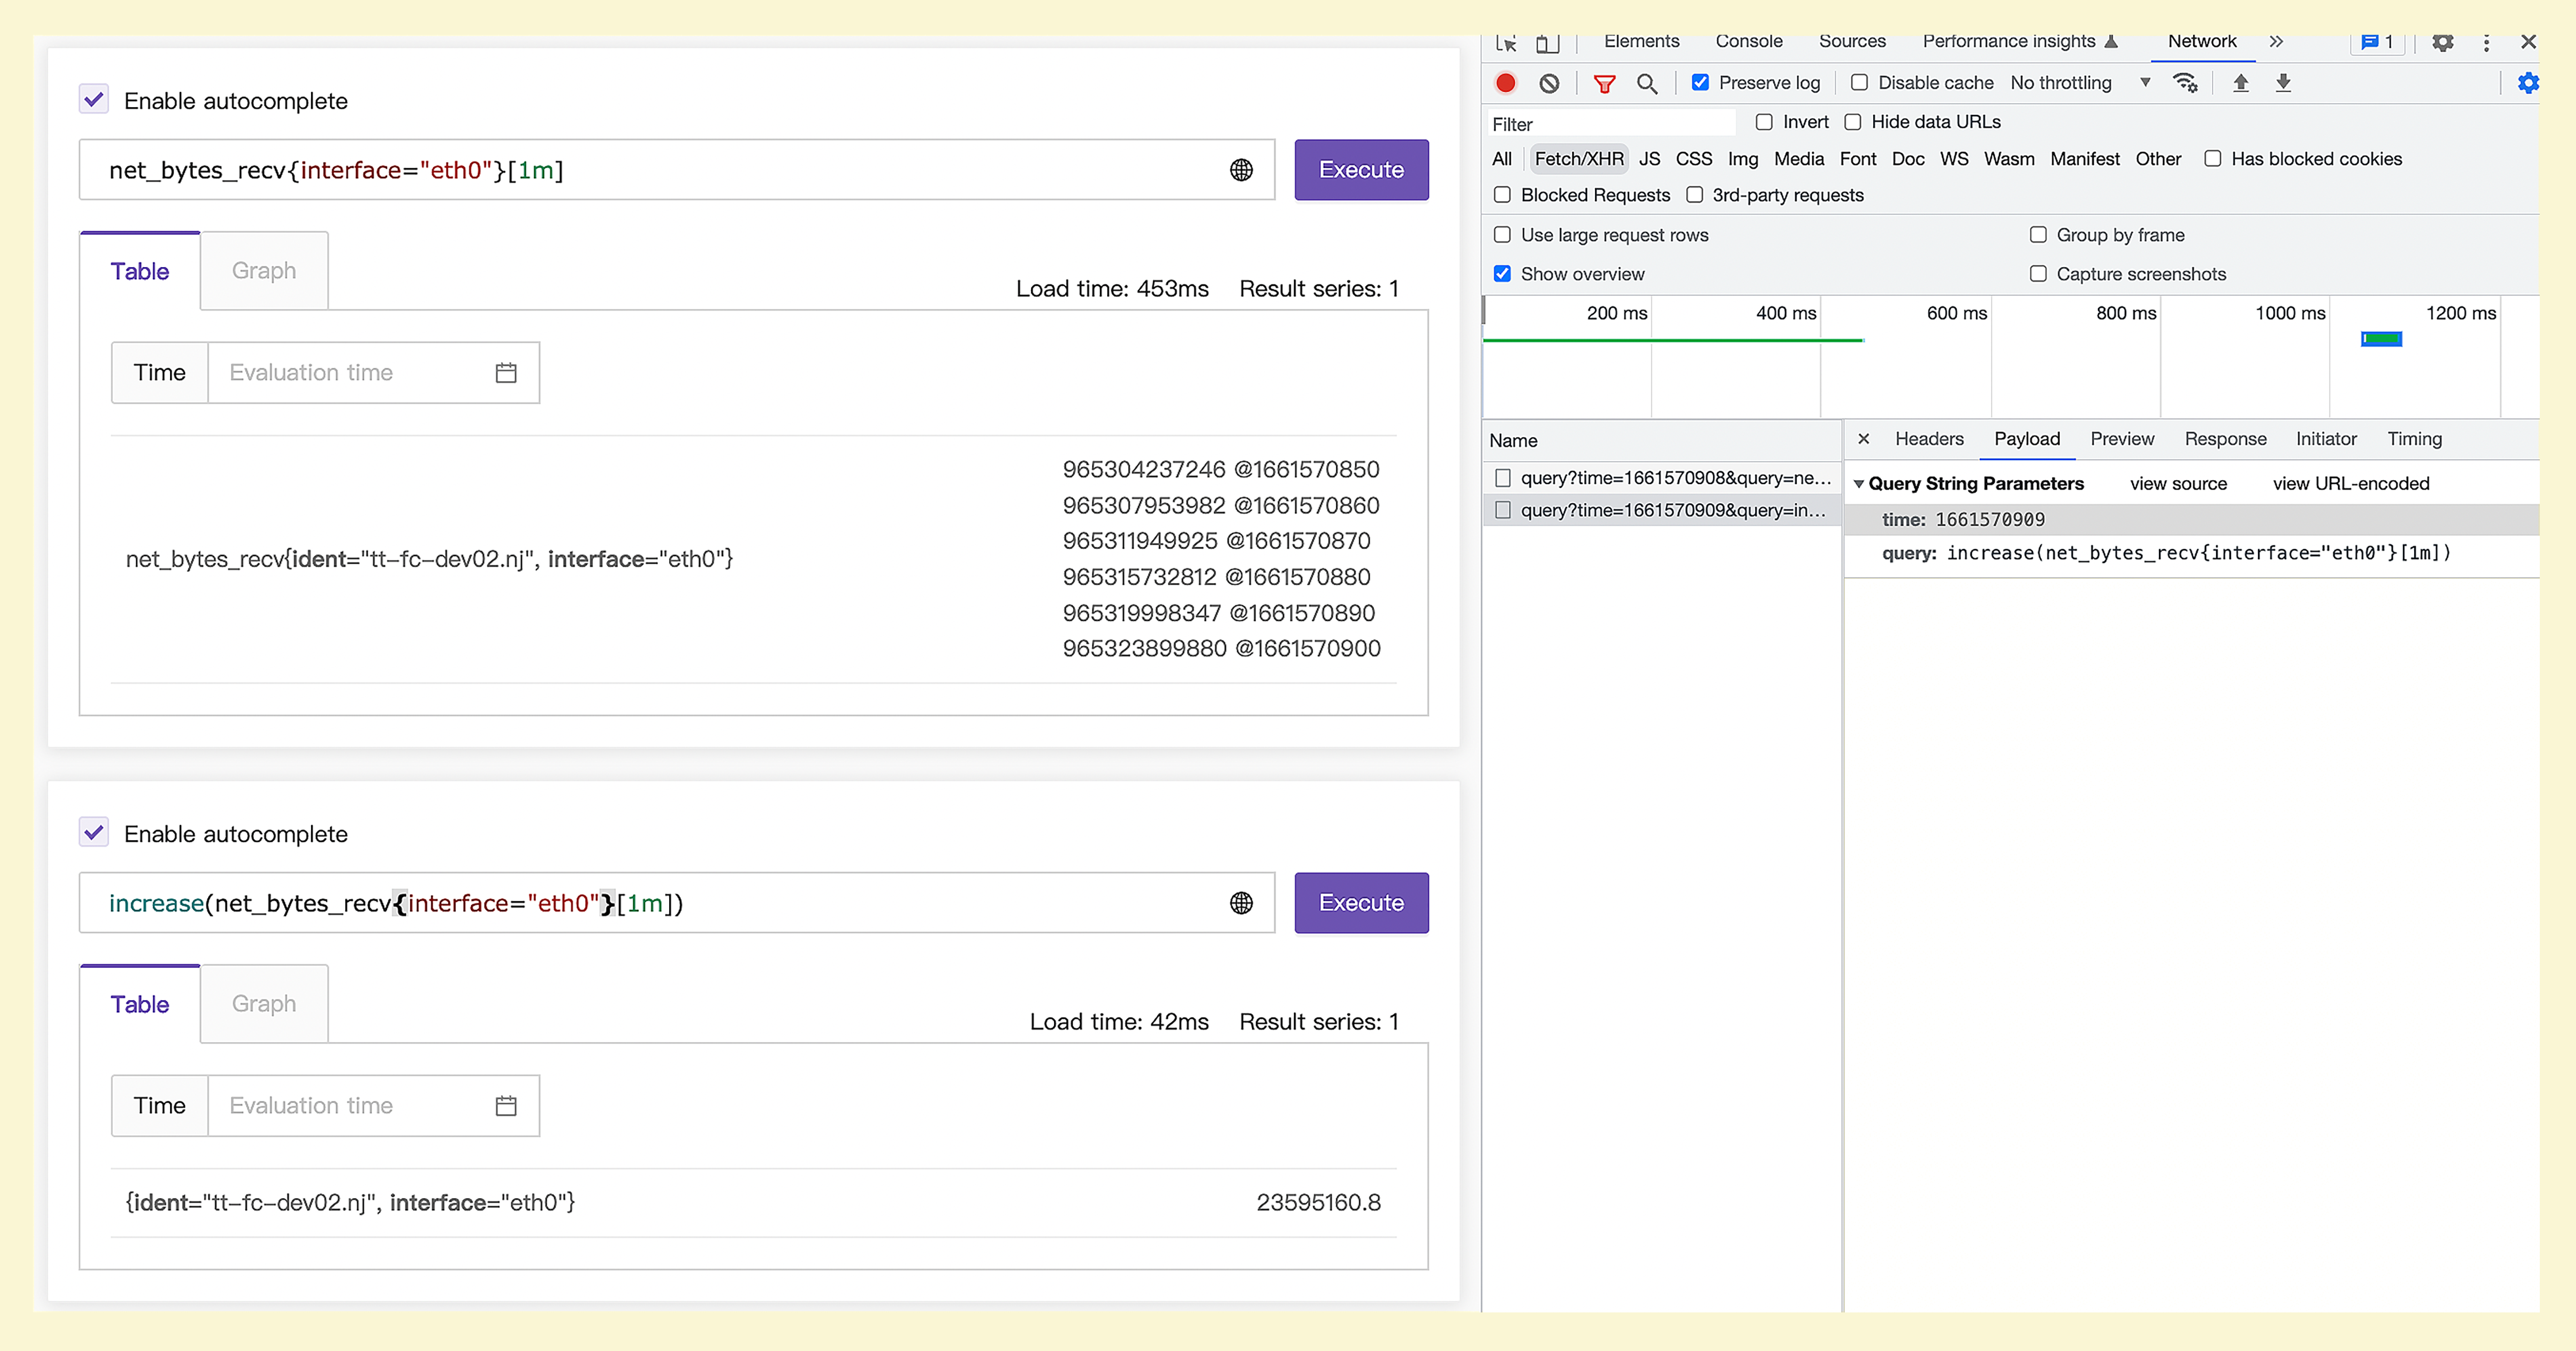Switch first panel to Graph tab
The height and width of the screenshot is (1351, 2576).
264,271
